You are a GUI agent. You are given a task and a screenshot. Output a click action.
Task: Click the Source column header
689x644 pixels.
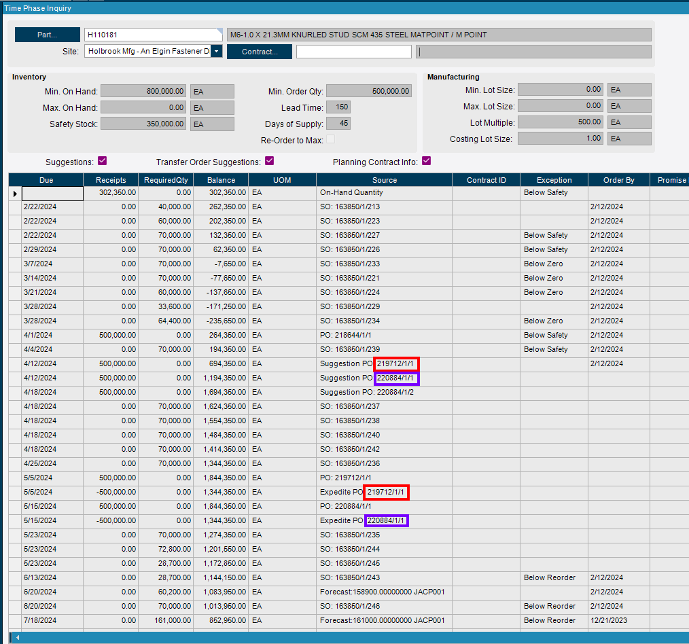[x=385, y=180]
